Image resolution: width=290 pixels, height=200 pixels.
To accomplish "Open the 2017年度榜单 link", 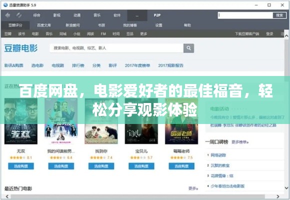I will 137,65.
